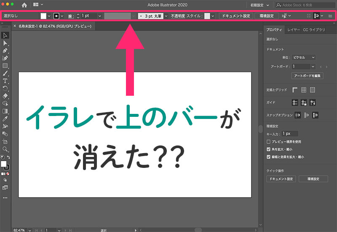Switch to the CC ライブラリ tab

pyautogui.click(x=314, y=30)
